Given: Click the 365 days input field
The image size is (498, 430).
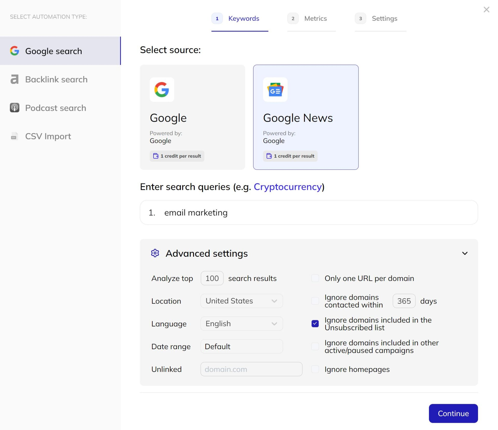Looking at the screenshot, I should (x=404, y=301).
